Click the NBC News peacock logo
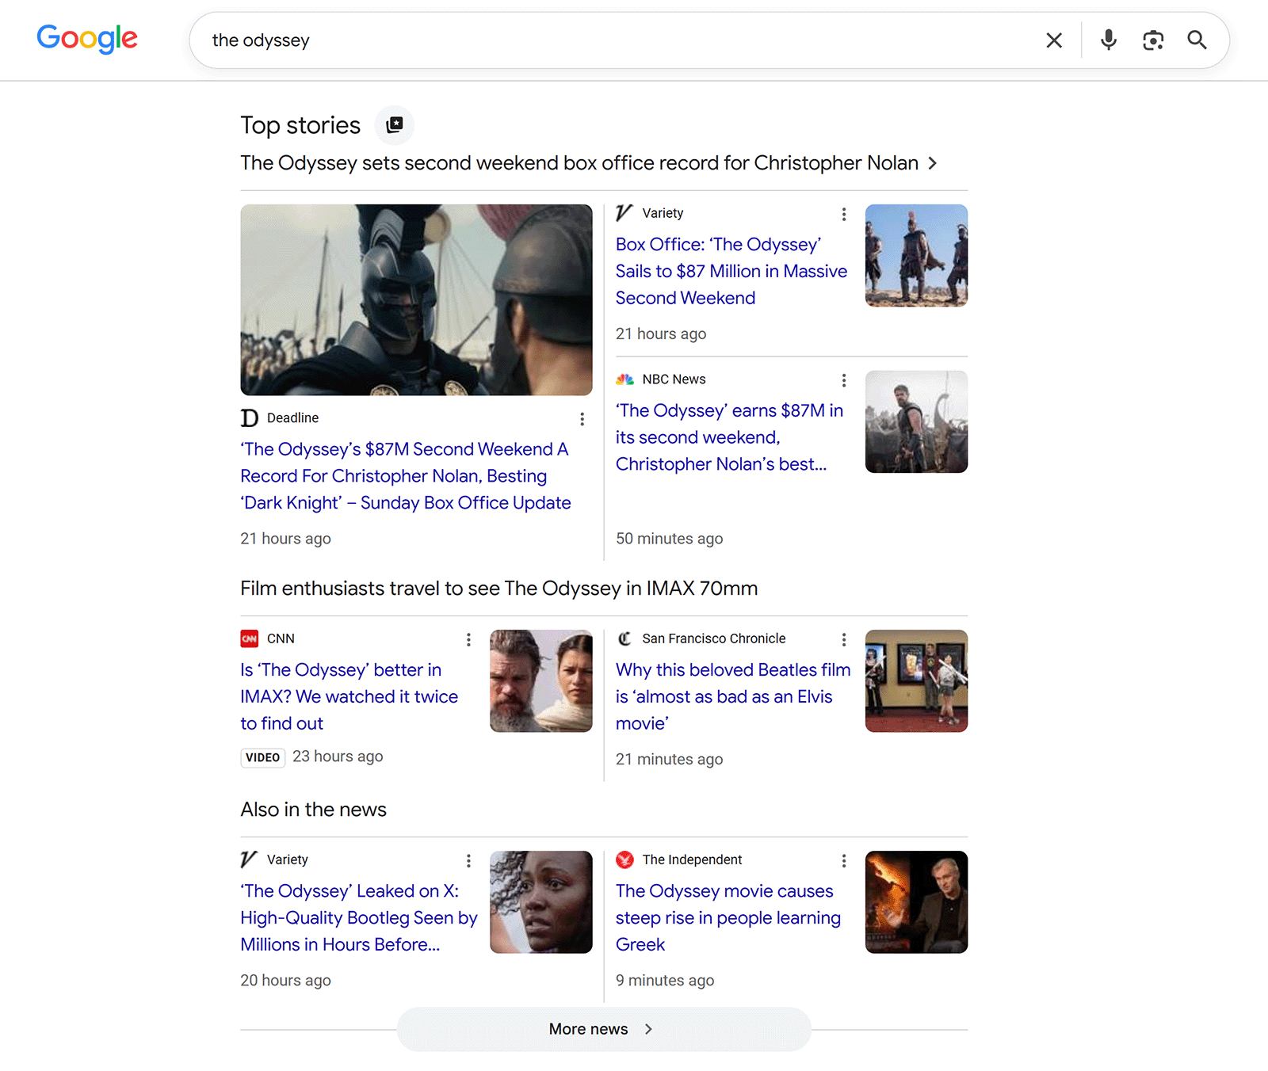 [624, 379]
